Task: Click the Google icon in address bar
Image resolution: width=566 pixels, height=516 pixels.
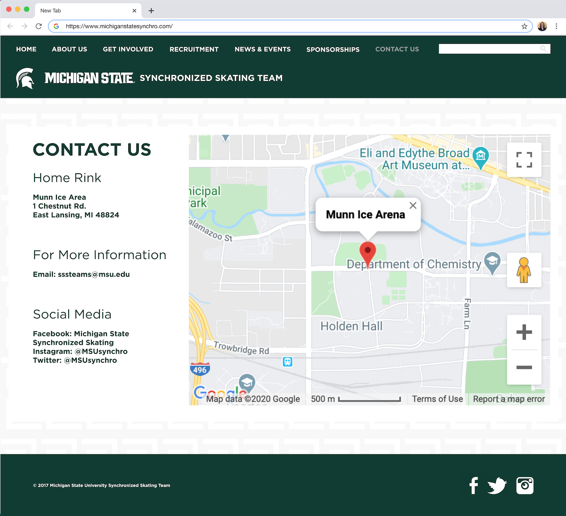Action: click(56, 26)
